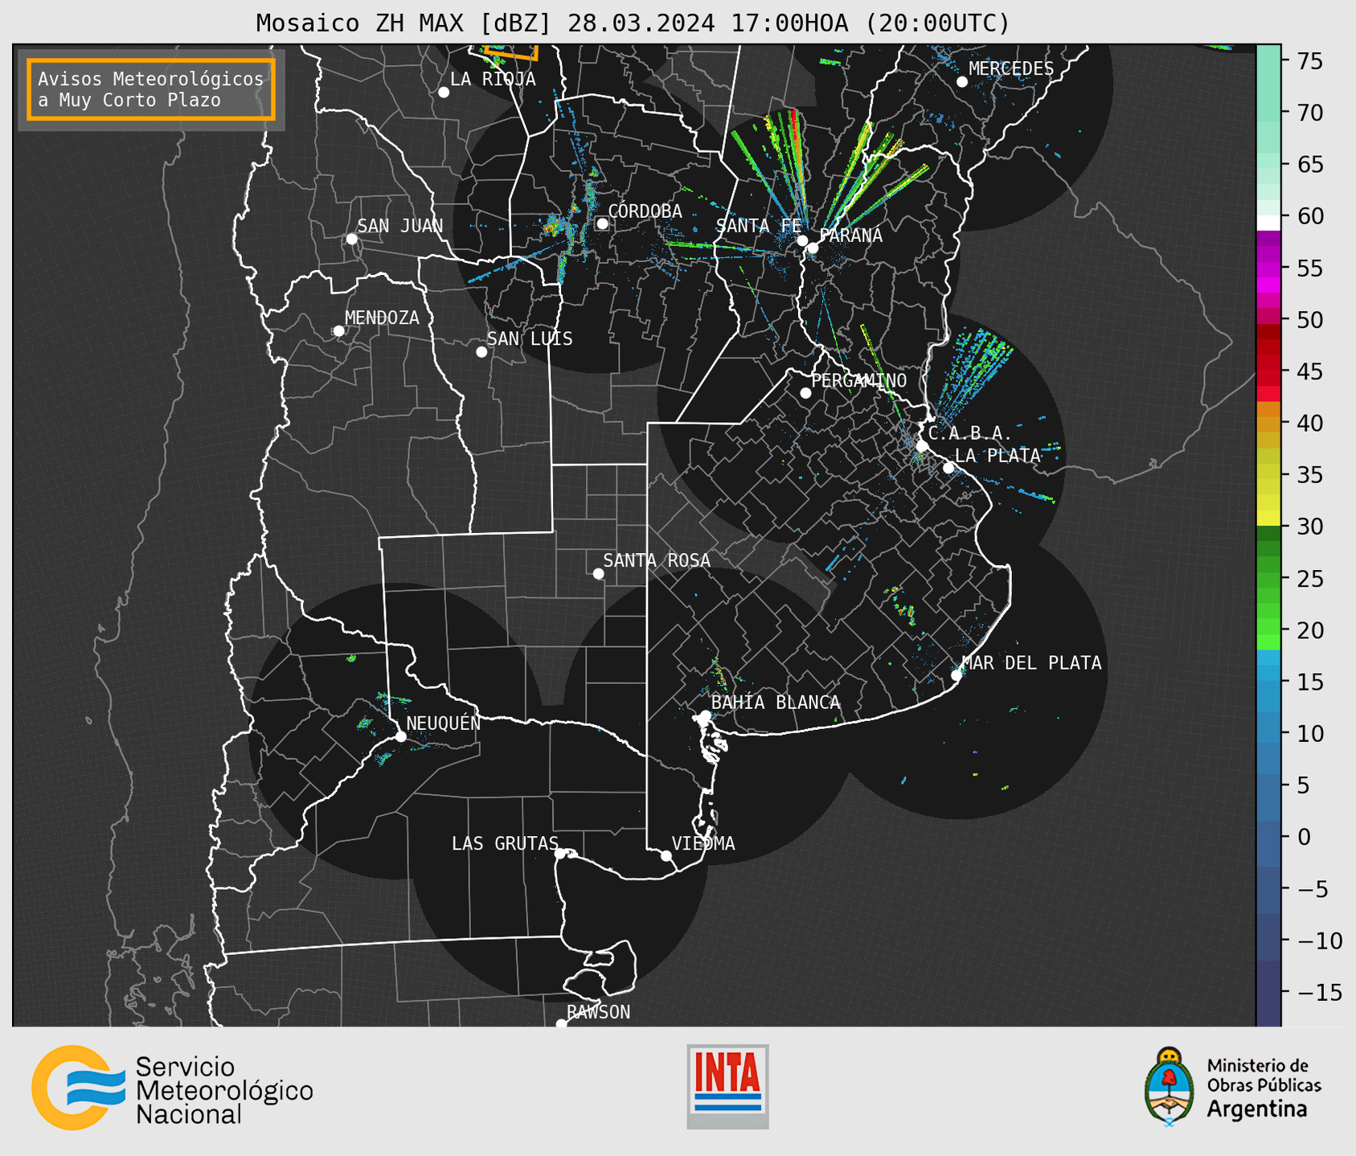This screenshot has width=1356, height=1156.
Task: Select the Mar del Plata city marker
Action: [957, 675]
